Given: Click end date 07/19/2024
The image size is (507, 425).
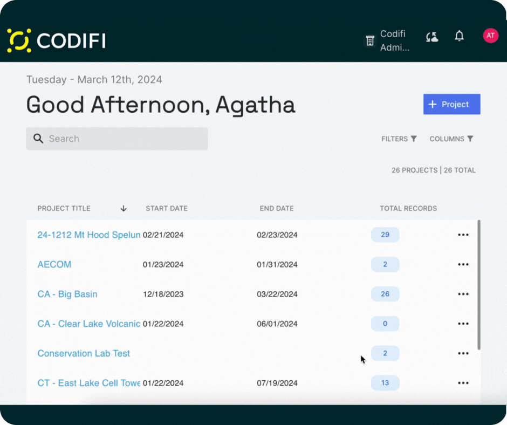Looking at the screenshot, I should click(277, 383).
